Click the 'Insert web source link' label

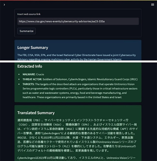pyautogui.click(x=29, y=14)
